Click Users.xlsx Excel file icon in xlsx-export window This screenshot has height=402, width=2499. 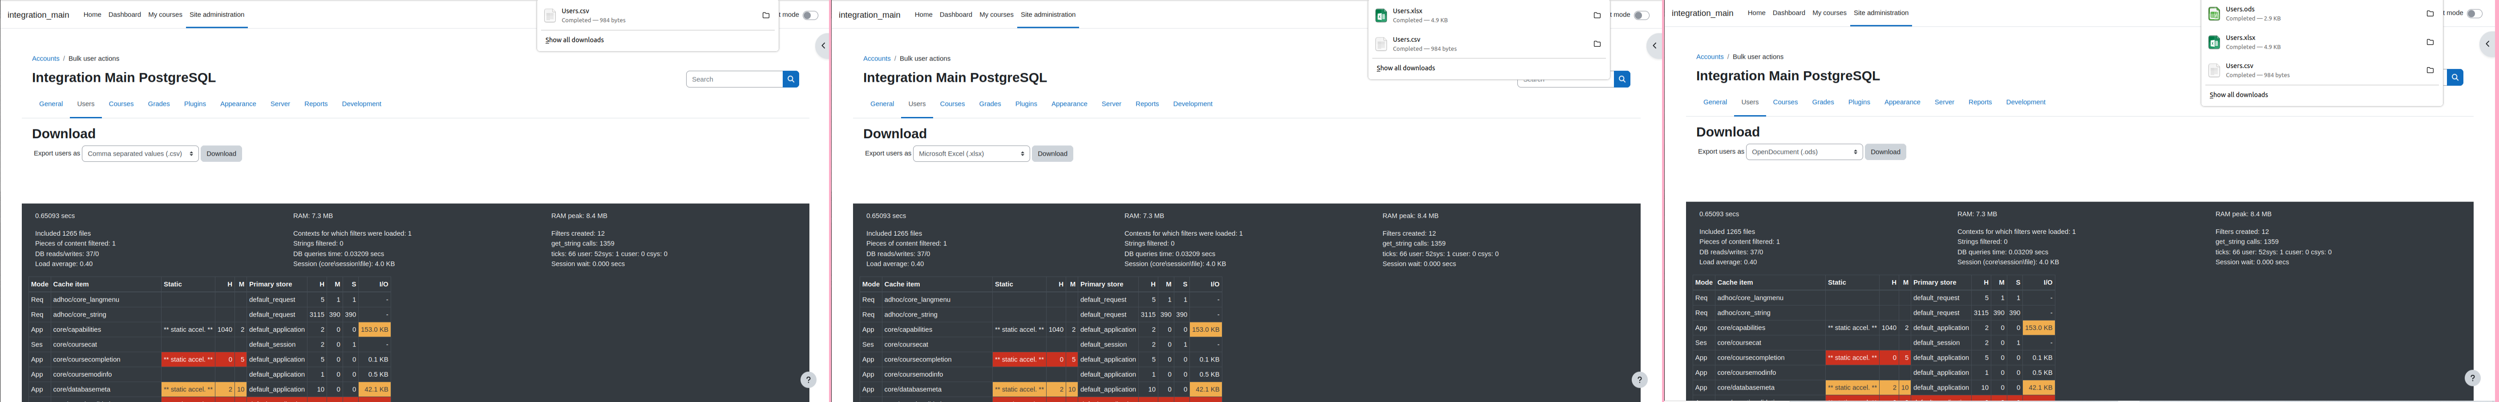1381,16
